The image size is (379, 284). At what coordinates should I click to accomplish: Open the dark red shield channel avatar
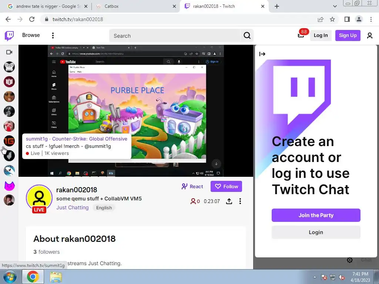[9, 82]
